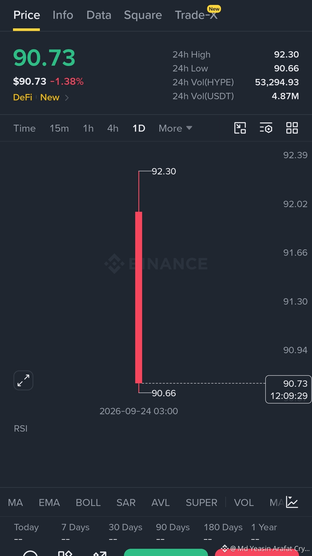312x556 pixels.
Task: Switch to the Info tab
Action: [x=63, y=15]
